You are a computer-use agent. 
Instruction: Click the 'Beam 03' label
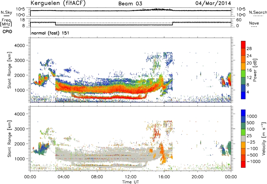click(x=130, y=4)
